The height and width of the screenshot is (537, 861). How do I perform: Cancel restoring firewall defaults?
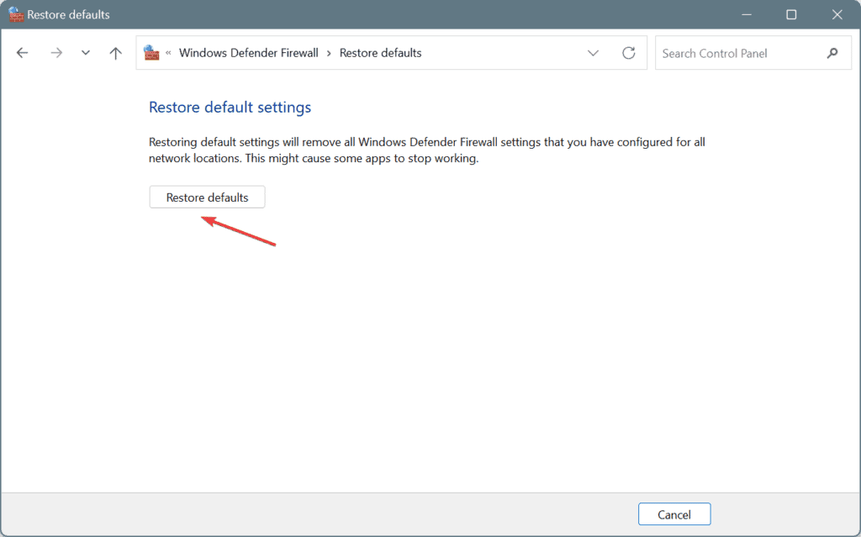tap(674, 514)
